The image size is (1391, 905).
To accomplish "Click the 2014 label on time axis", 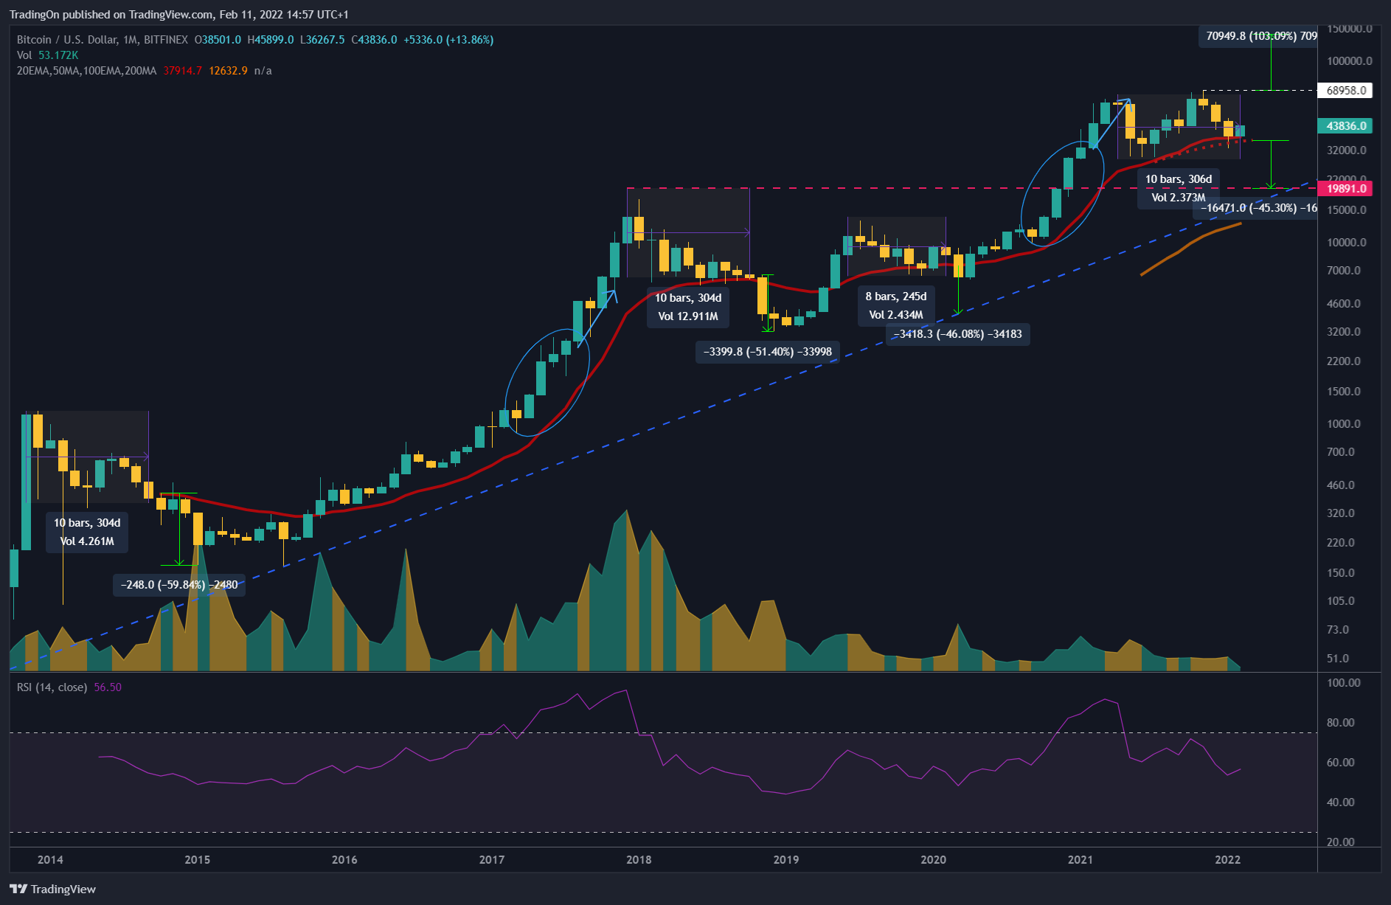I will (50, 859).
